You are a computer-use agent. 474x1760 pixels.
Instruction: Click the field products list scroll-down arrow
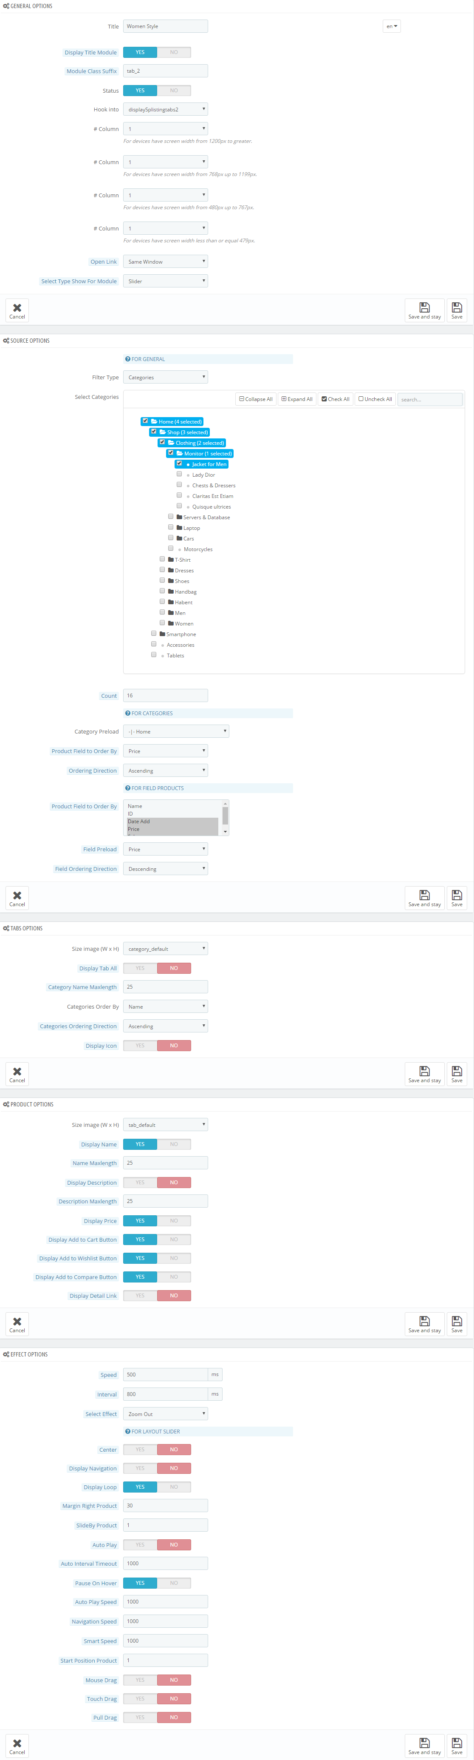click(225, 832)
